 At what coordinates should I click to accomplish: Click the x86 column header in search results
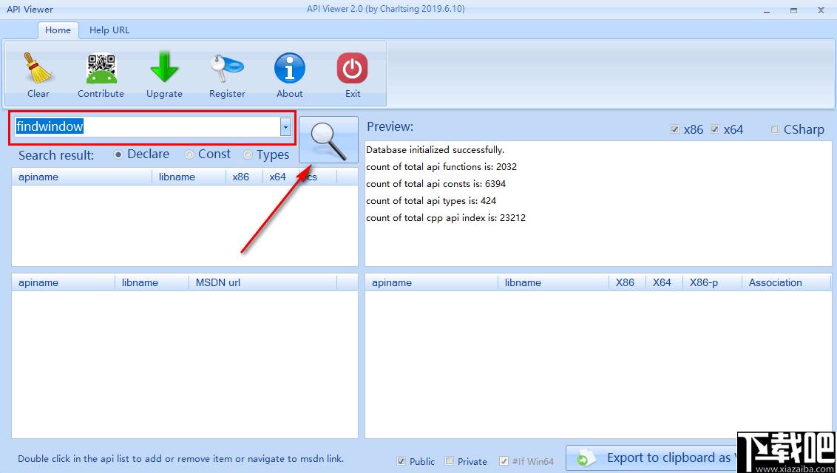coord(245,177)
